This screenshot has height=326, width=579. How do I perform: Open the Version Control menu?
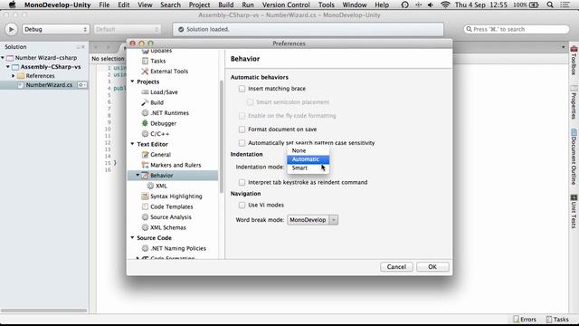click(x=286, y=5)
